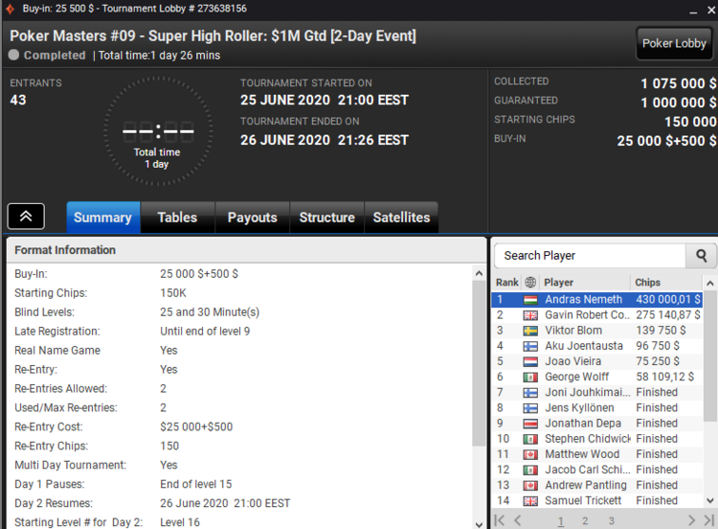Minimize the Tournament Lobby window
Screen dimensions: 718x529
[x=693, y=11]
